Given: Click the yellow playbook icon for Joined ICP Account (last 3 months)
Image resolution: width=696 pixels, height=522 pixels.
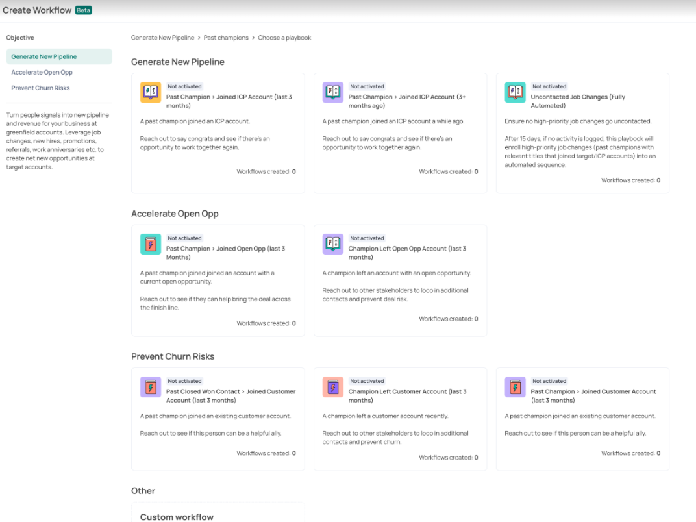Looking at the screenshot, I should point(151,92).
